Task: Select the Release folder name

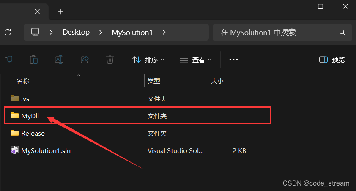Action: (x=33, y=133)
